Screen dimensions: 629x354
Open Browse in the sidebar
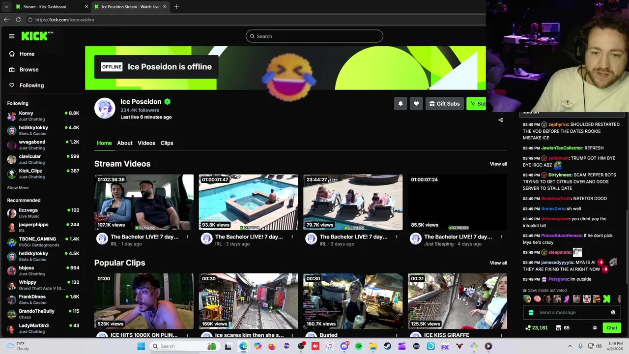[x=29, y=69]
